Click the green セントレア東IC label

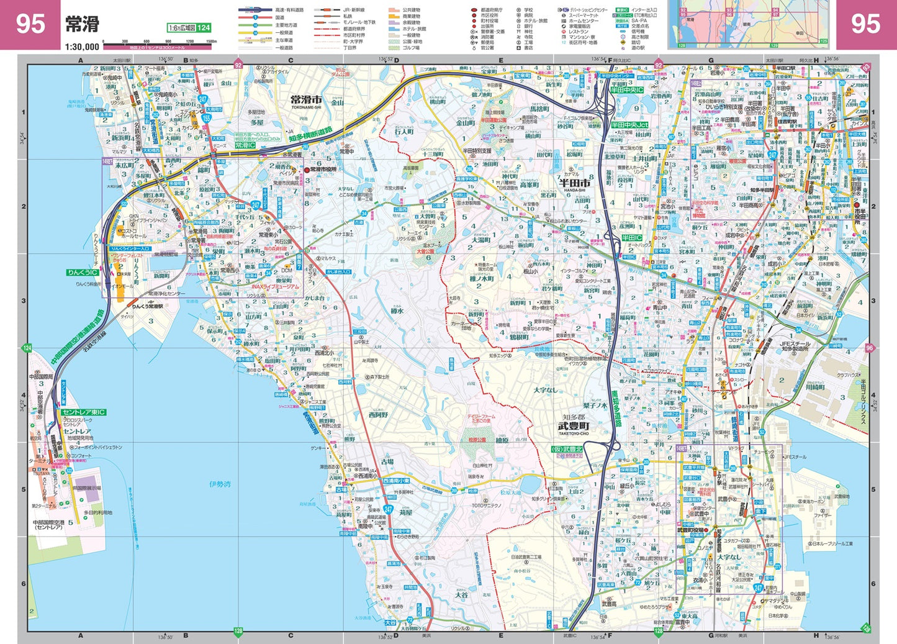click(83, 412)
